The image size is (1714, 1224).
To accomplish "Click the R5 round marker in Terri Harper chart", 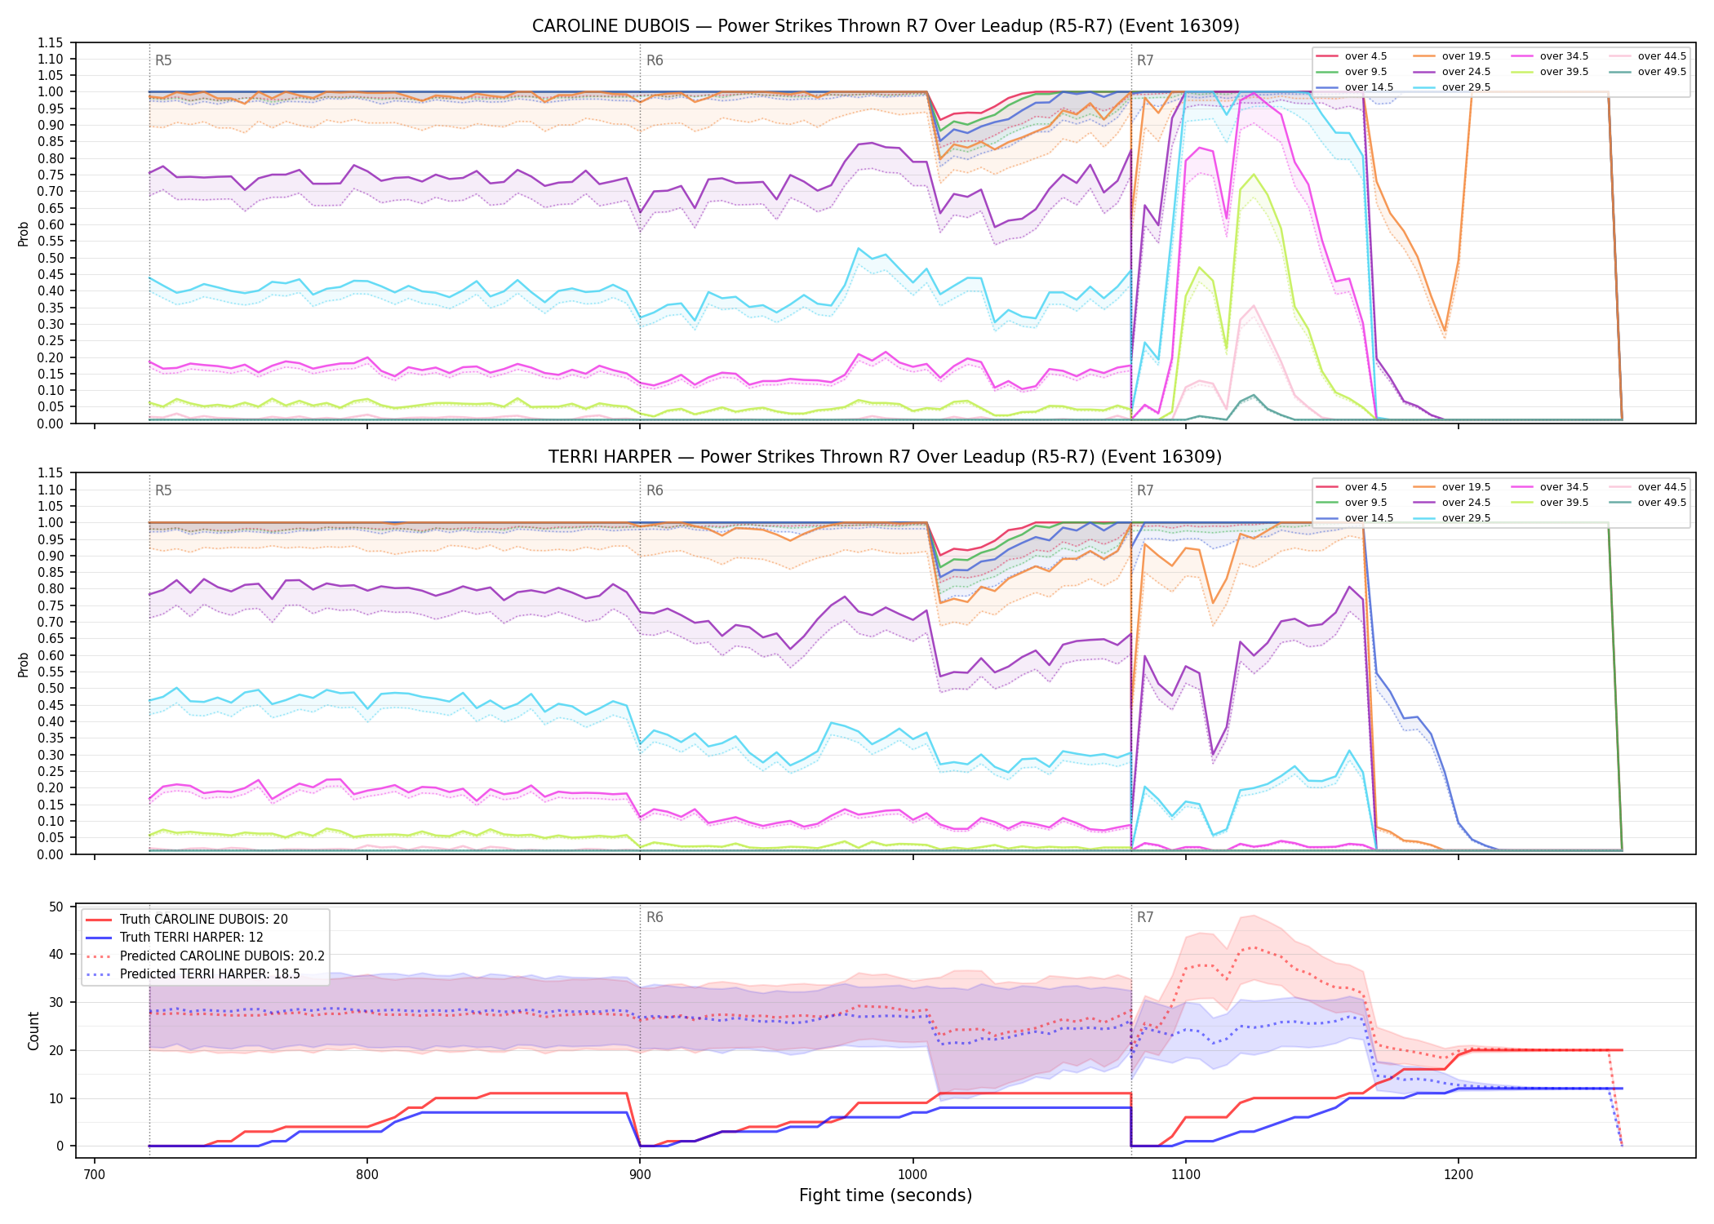I will coord(163,490).
